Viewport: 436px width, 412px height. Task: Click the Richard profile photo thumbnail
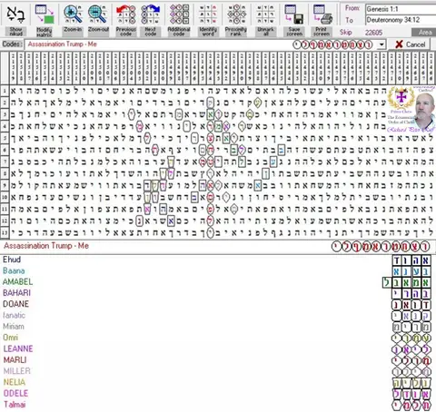pyautogui.click(x=425, y=111)
